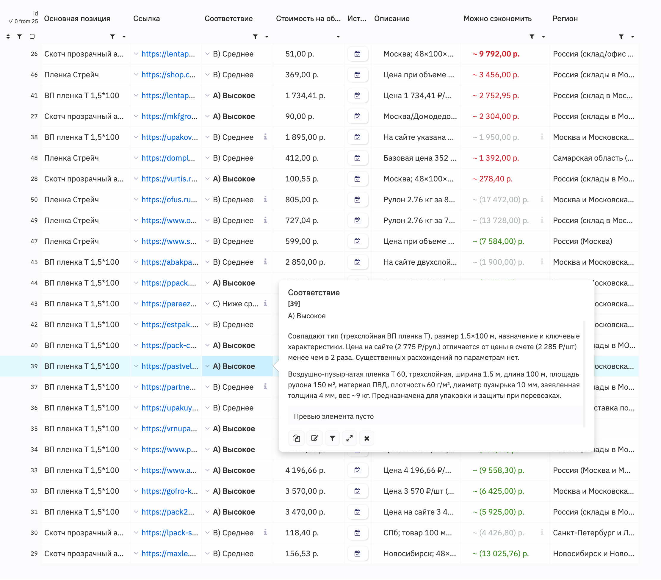The height and width of the screenshot is (580, 661).
Task: Click the filter icon under the id column
Action: (19, 37)
